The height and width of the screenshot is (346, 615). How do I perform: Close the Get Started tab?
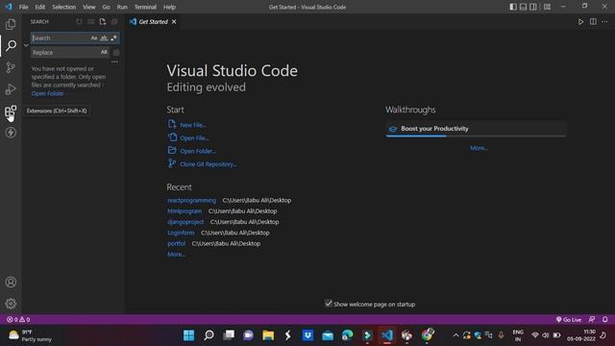(174, 21)
